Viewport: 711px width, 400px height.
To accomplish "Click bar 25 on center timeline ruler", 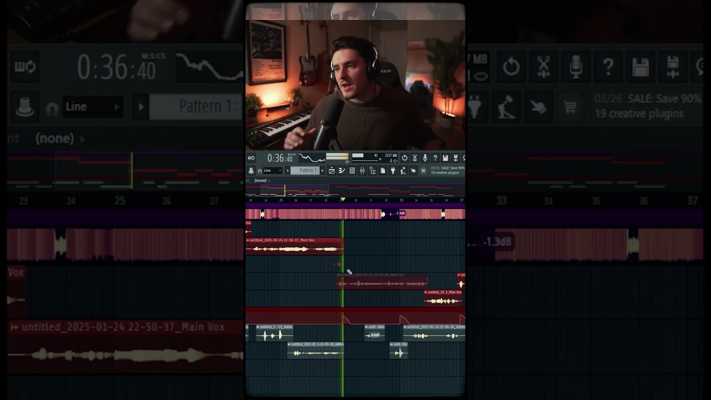I will pyautogui.click(x=281, y=200).
